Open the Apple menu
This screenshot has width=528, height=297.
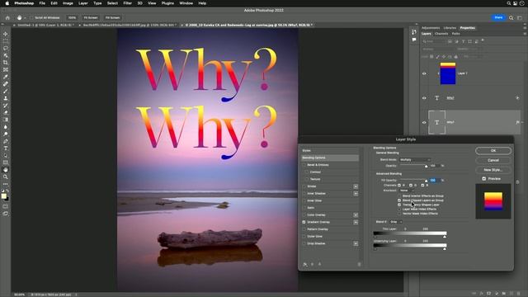7,3
